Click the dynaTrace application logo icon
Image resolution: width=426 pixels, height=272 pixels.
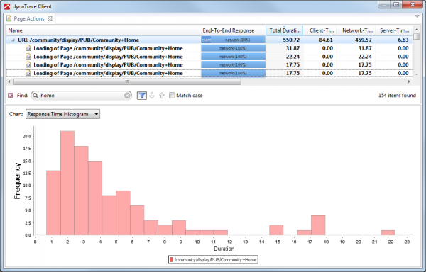point(7,6)
